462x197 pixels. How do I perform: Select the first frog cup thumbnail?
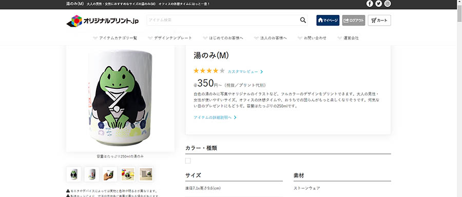pyautogui.click(x=73, y=174)
